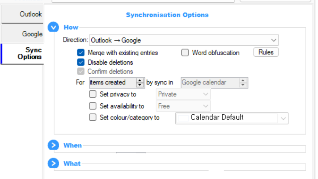
Task: Open the Private privacy dropdown
Action: pos(183,94)
